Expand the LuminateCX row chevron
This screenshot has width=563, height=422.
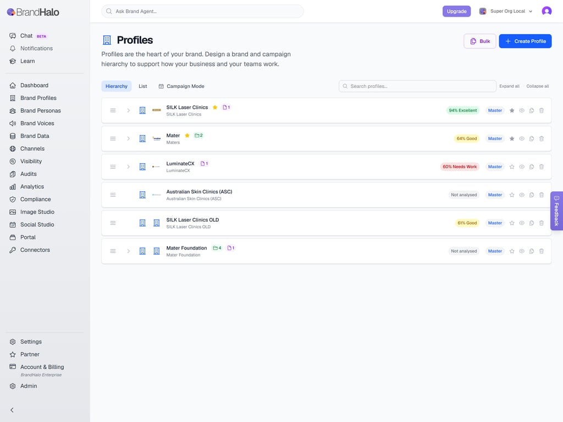point(128,167)
